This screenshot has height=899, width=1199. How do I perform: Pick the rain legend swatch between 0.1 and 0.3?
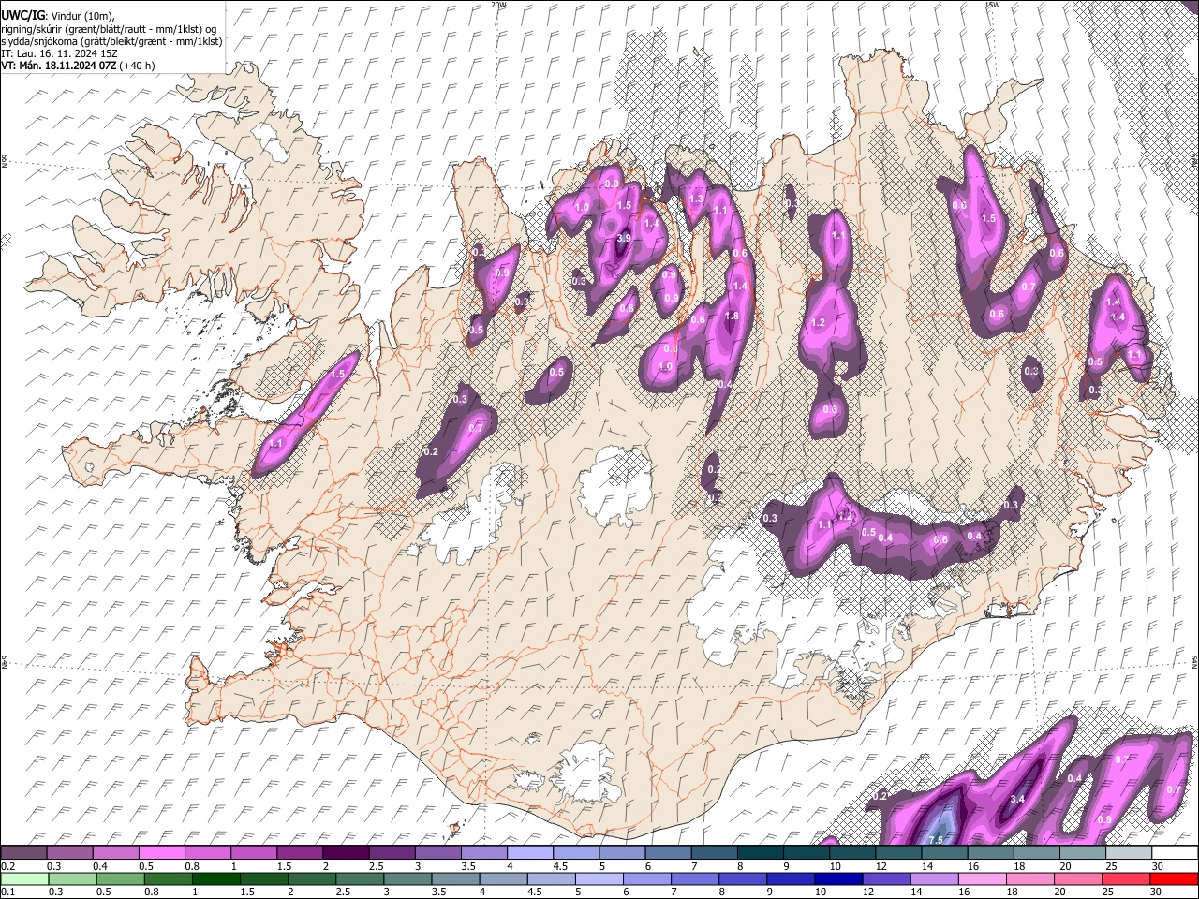pyautogui.click(x=23, y=878)
